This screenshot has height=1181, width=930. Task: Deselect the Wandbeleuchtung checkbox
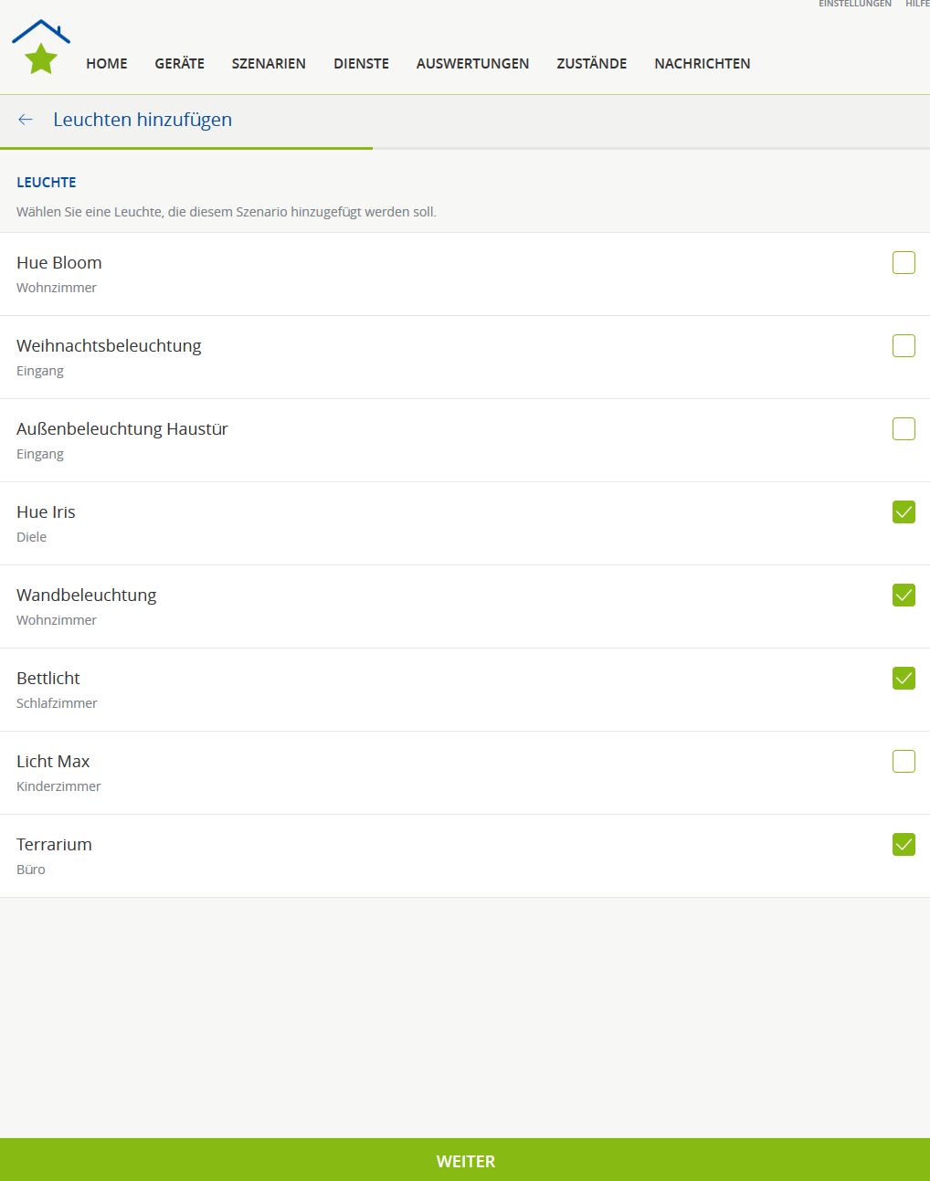point(903,596)
